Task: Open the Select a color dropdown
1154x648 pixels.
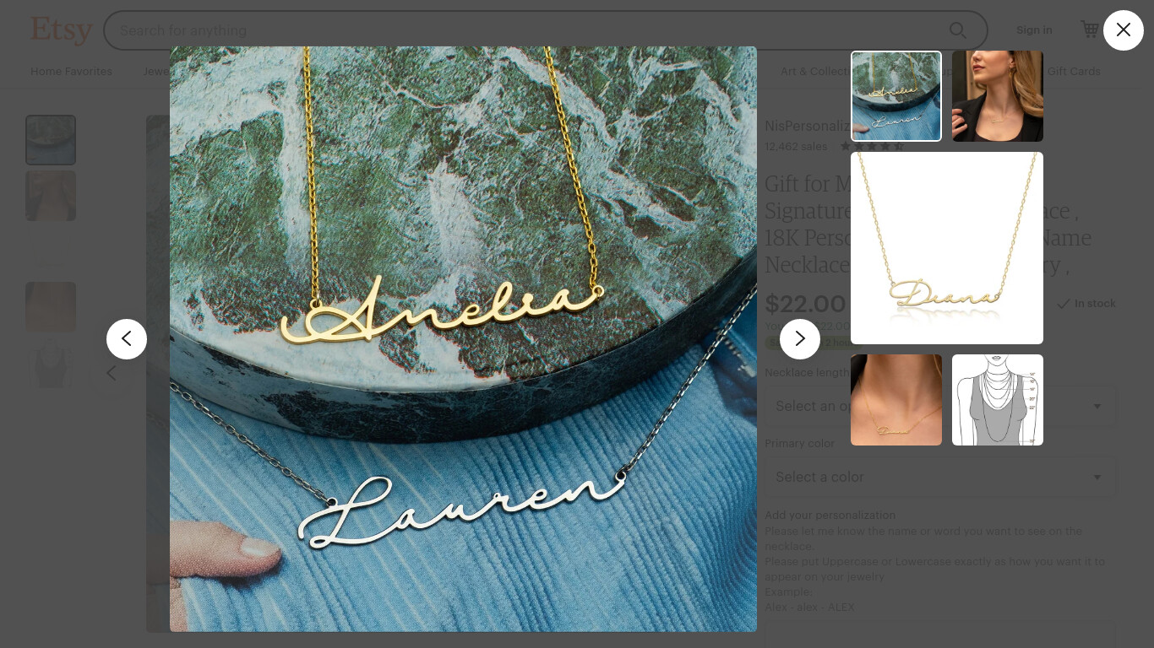Action: 940,477
